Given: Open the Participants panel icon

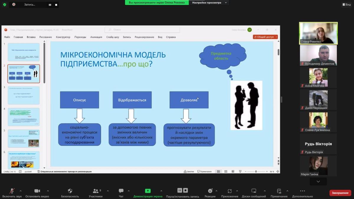Looking at the screenshot, I should coord(96,191).
